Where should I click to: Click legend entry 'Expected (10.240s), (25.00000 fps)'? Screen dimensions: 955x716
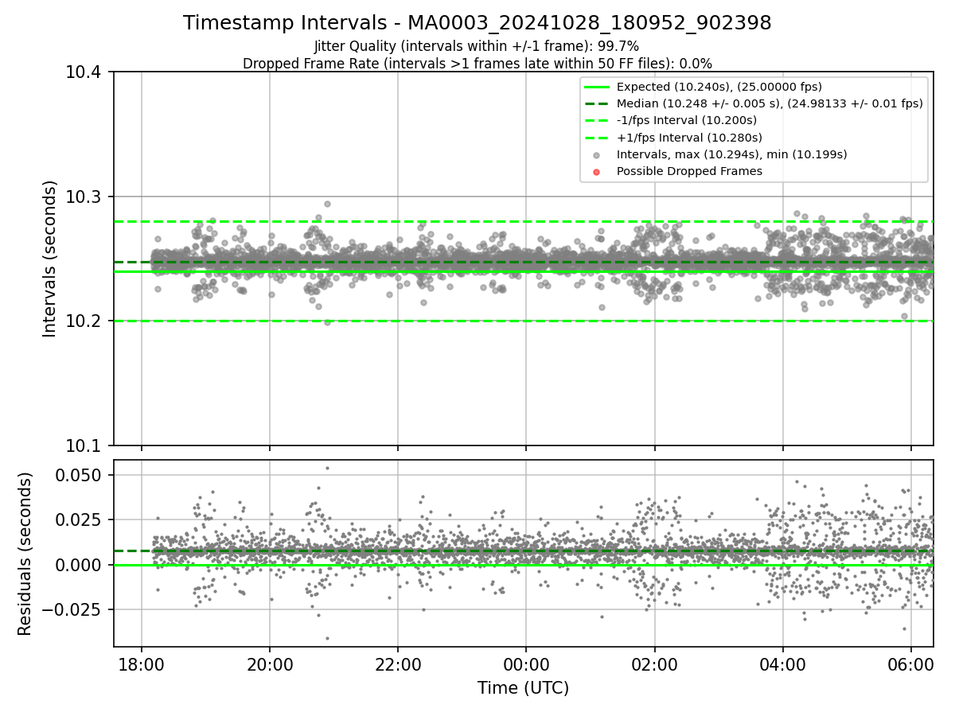(719, 87)
